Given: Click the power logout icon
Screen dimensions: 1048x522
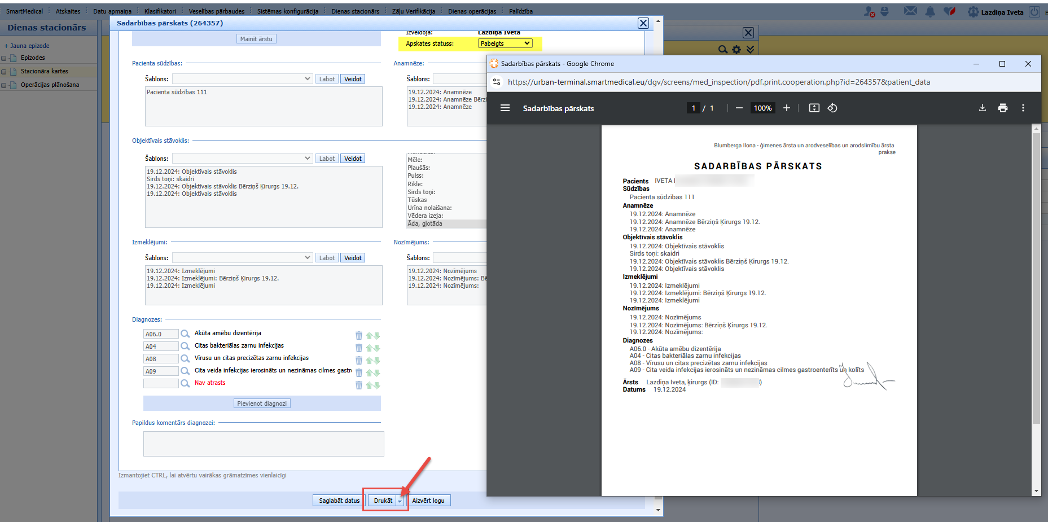Looking at the screenshot, I should [x=1034, y=12].
